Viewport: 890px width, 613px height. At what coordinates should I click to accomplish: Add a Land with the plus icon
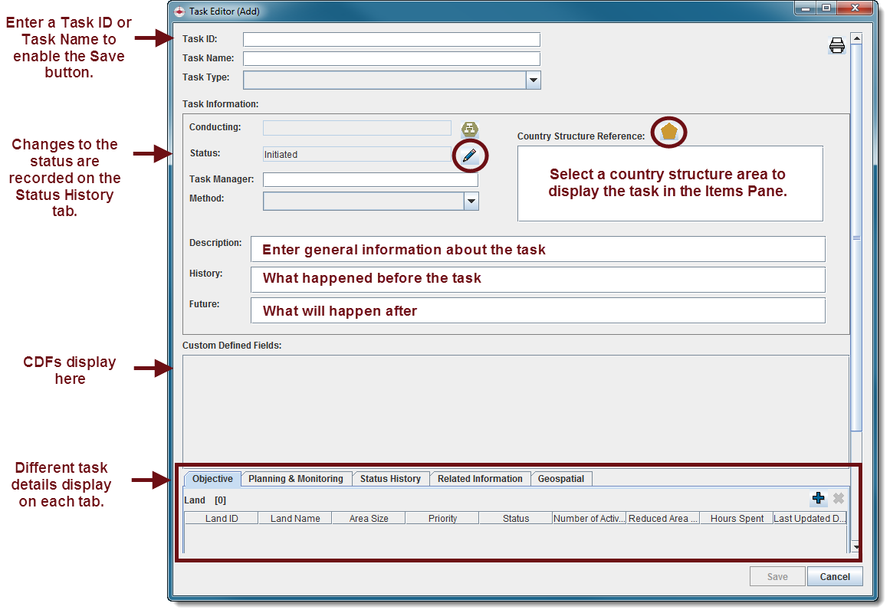click(x=818, y=499)
